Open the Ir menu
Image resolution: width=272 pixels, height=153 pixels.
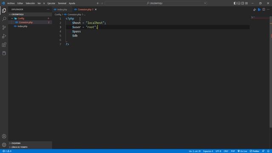pyautogui.click(x=44, y=3)
